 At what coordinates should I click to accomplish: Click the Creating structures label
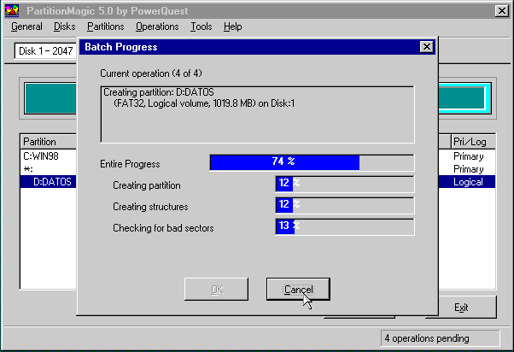click(x=150, y=207)
